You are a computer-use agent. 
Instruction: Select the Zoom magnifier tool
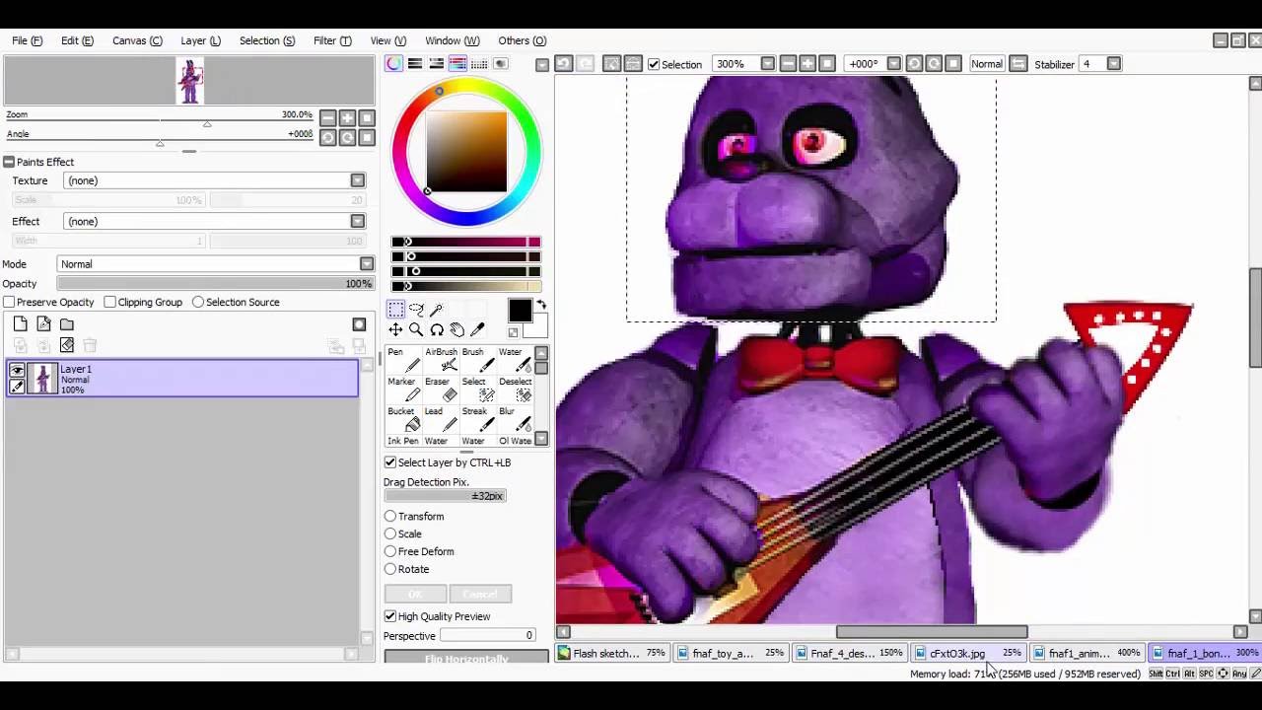click(x=416, y=330)
